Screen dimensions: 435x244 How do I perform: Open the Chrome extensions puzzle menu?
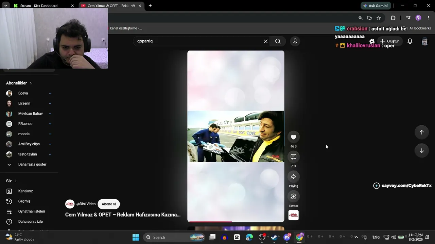[393, 18]
